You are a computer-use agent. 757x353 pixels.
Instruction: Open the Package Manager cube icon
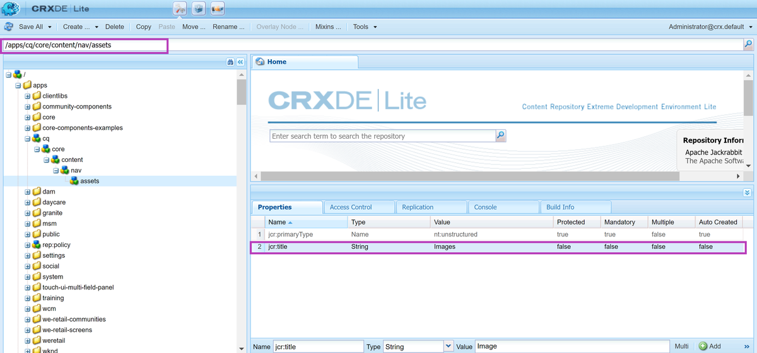point(198,9)
